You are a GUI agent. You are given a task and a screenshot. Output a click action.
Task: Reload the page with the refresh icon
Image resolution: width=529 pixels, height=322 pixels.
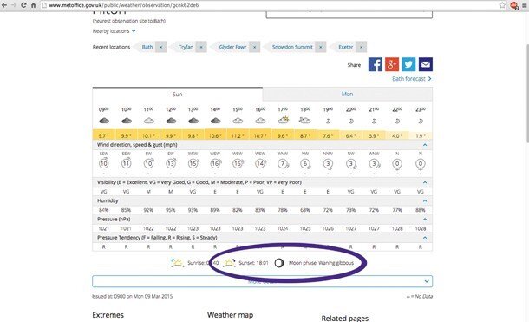(x=23, y=5)
